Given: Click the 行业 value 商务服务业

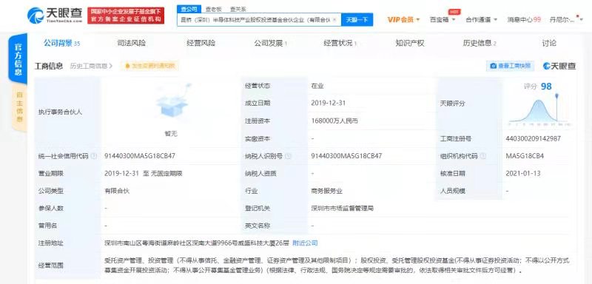Looking at the screenshot, I should (x=326, y=191).
